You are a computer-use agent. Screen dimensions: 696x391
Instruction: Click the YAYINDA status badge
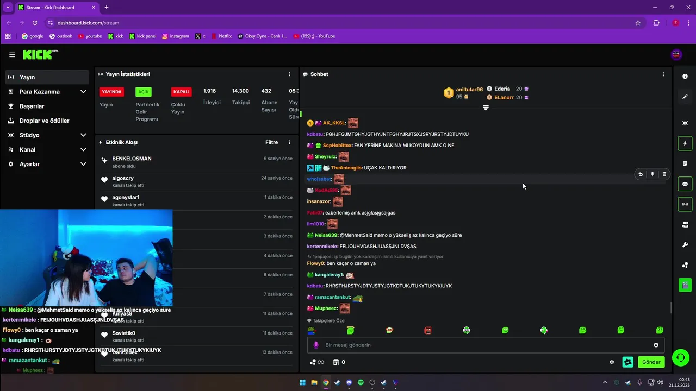[111, 92]
